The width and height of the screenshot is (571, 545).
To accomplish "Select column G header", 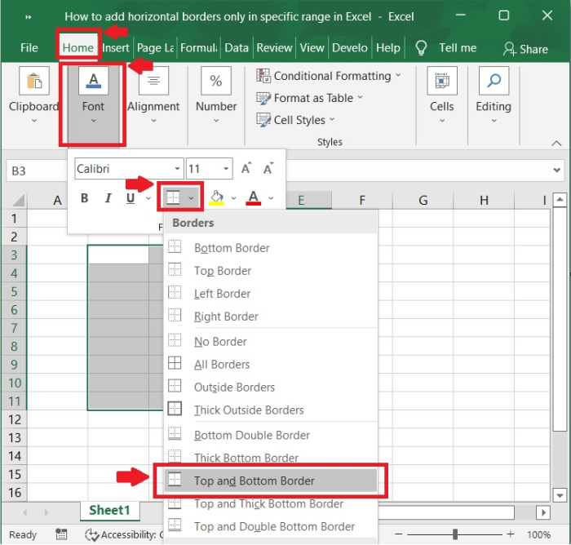I will 423,201.
